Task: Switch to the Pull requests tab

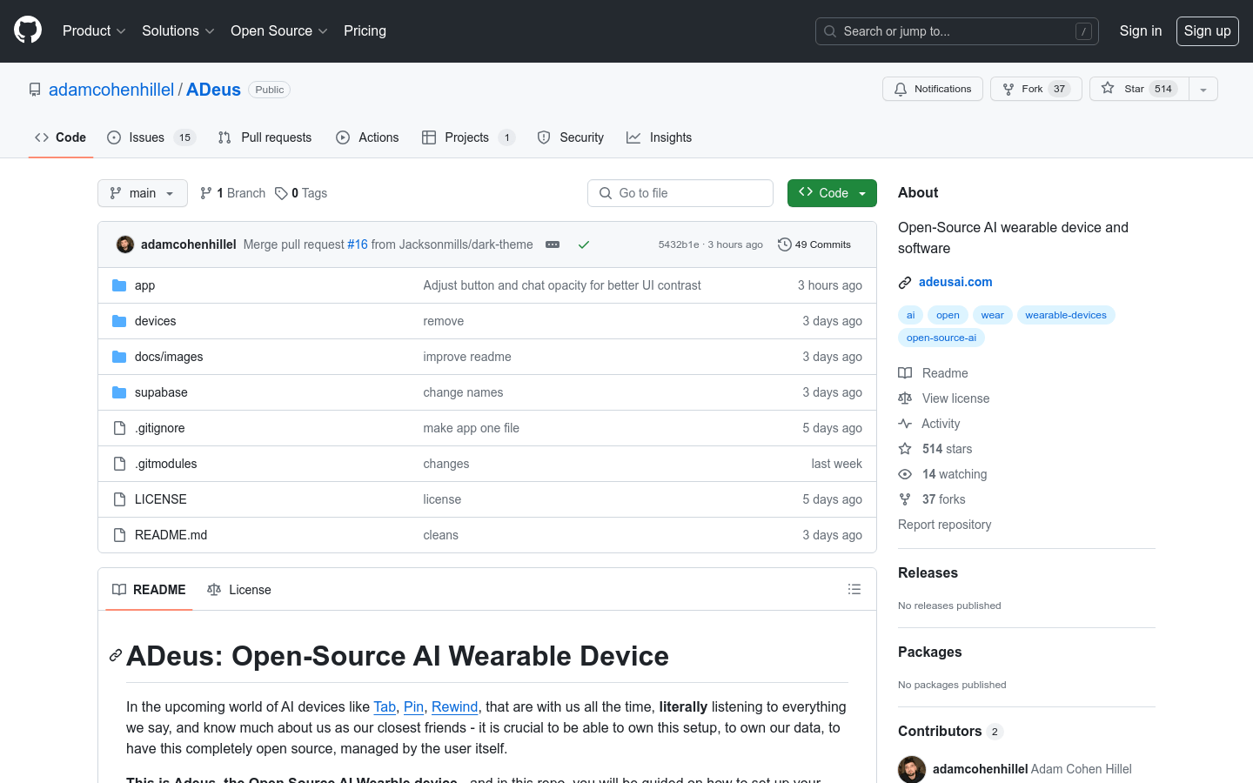Action: click(265, 137)
